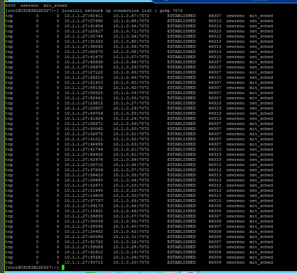Click the green blinking terminal cursor
Screen dimensions: 297x273
tap(63, 268)
